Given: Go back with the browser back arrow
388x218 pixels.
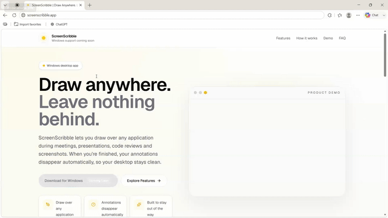Looking at the screenshot, I should [x=5, y=15].
